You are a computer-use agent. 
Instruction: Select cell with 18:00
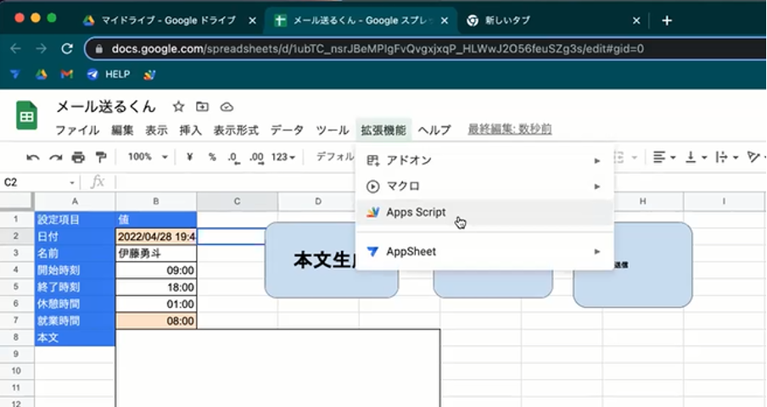tap(156, 287)
